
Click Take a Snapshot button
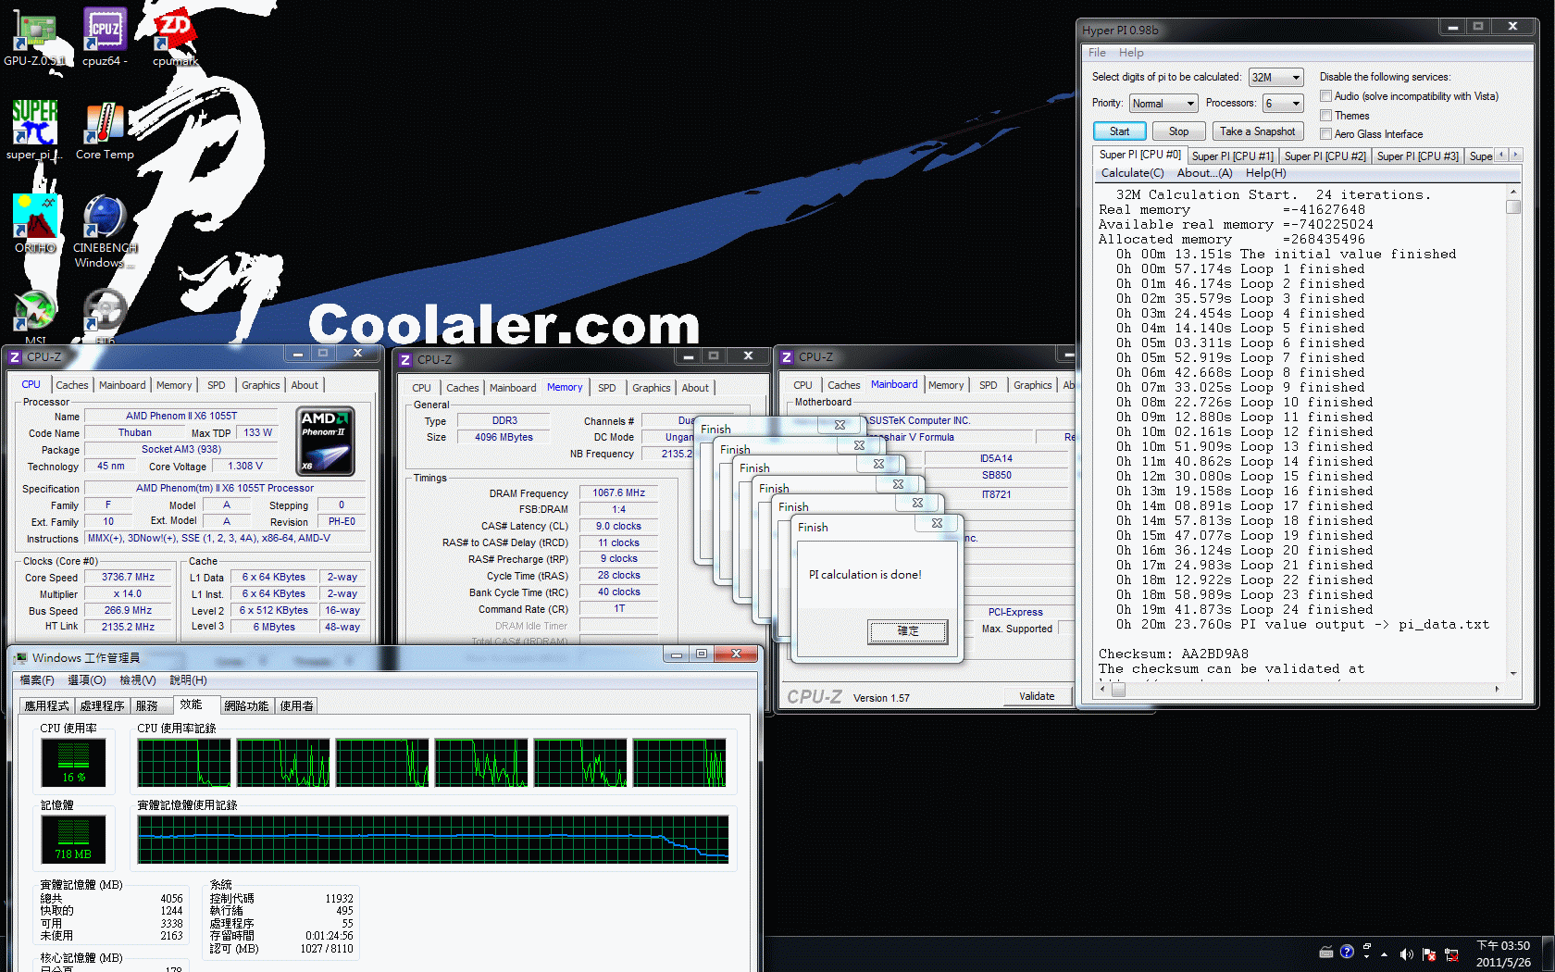click(x=1257, y=131)
